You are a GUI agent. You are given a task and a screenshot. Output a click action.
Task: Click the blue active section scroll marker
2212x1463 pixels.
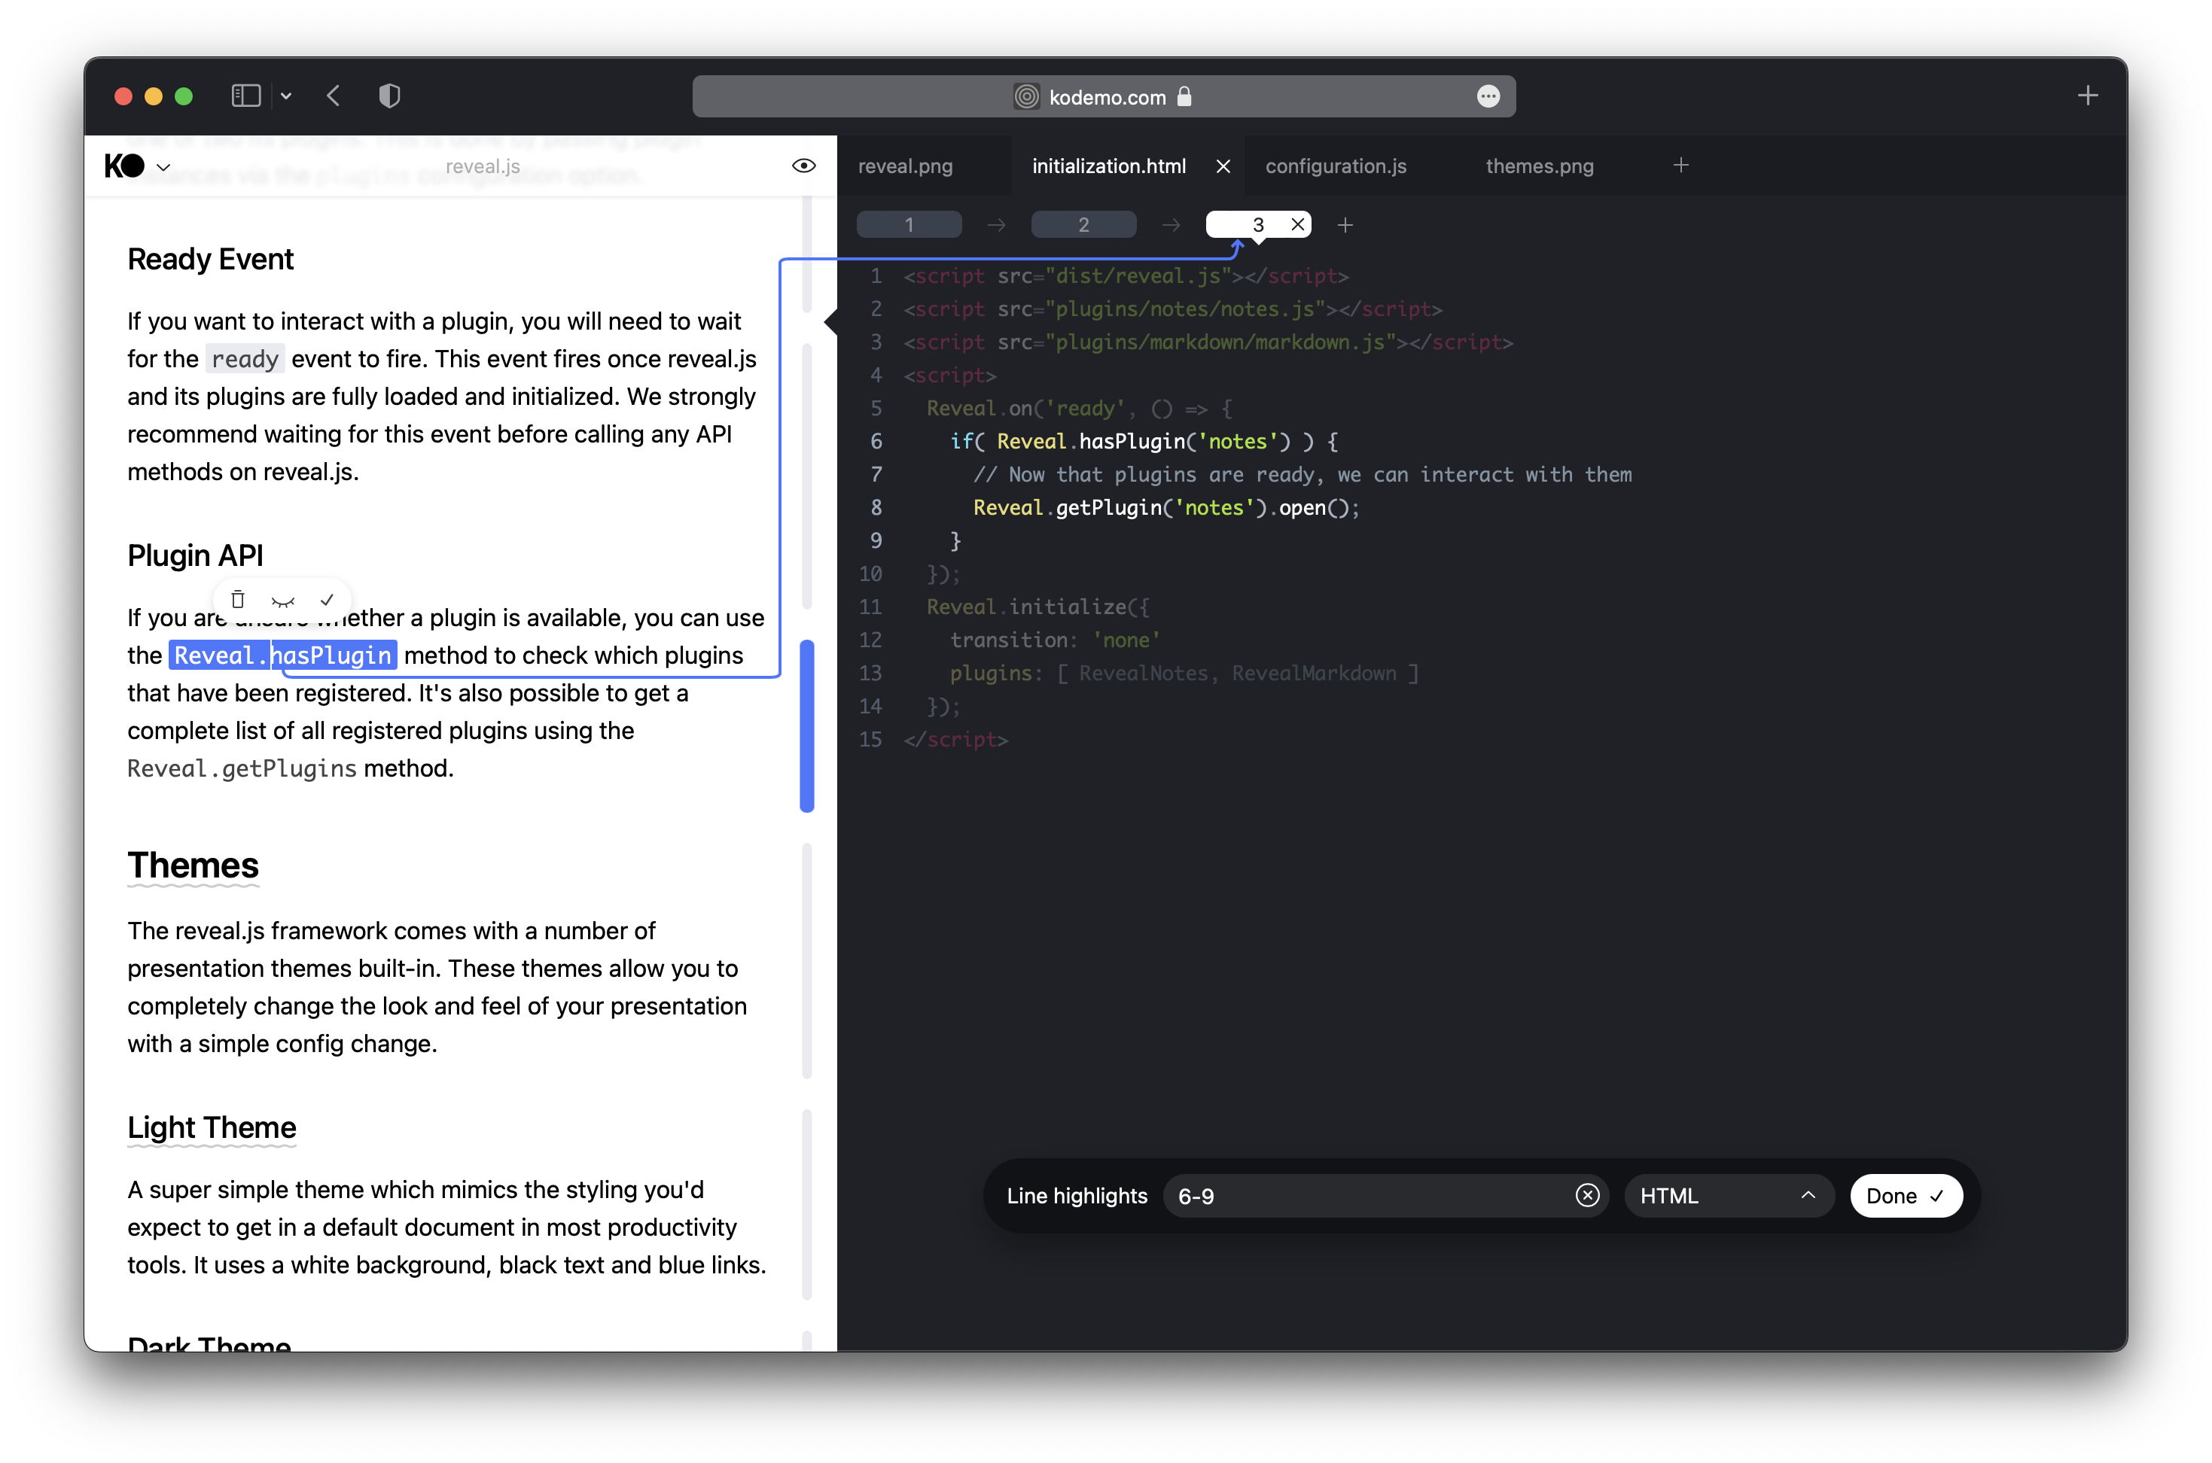tap(807, 726)
